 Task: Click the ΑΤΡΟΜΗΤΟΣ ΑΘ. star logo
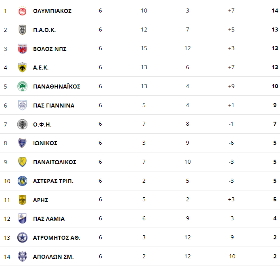click(22, 238)
